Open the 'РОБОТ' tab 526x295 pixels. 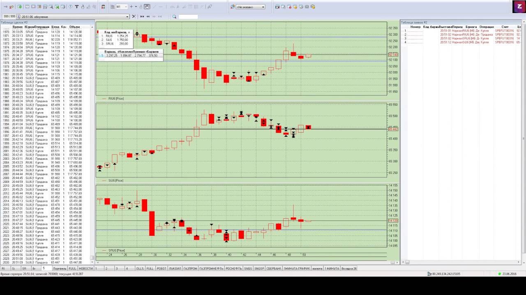click(x=161, y=268)
